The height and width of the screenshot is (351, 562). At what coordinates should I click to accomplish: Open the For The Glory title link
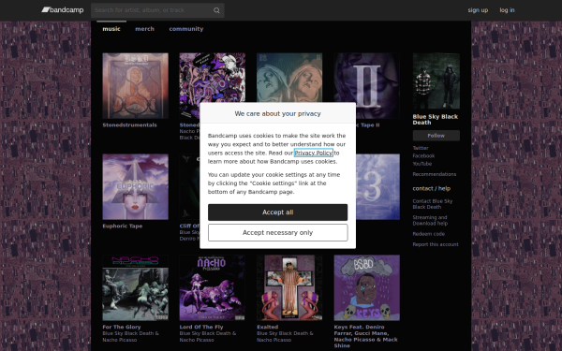122,327
